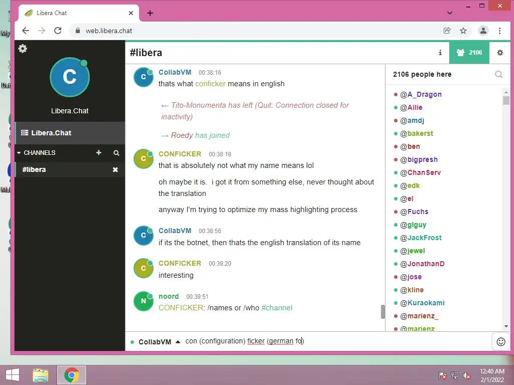Screen dimensions: 514x385
Task: Select user @glguy in people list
Action: coord(413,225)
